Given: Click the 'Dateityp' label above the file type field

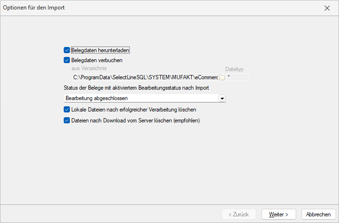Looking at the screenshot, I should 234,69.
